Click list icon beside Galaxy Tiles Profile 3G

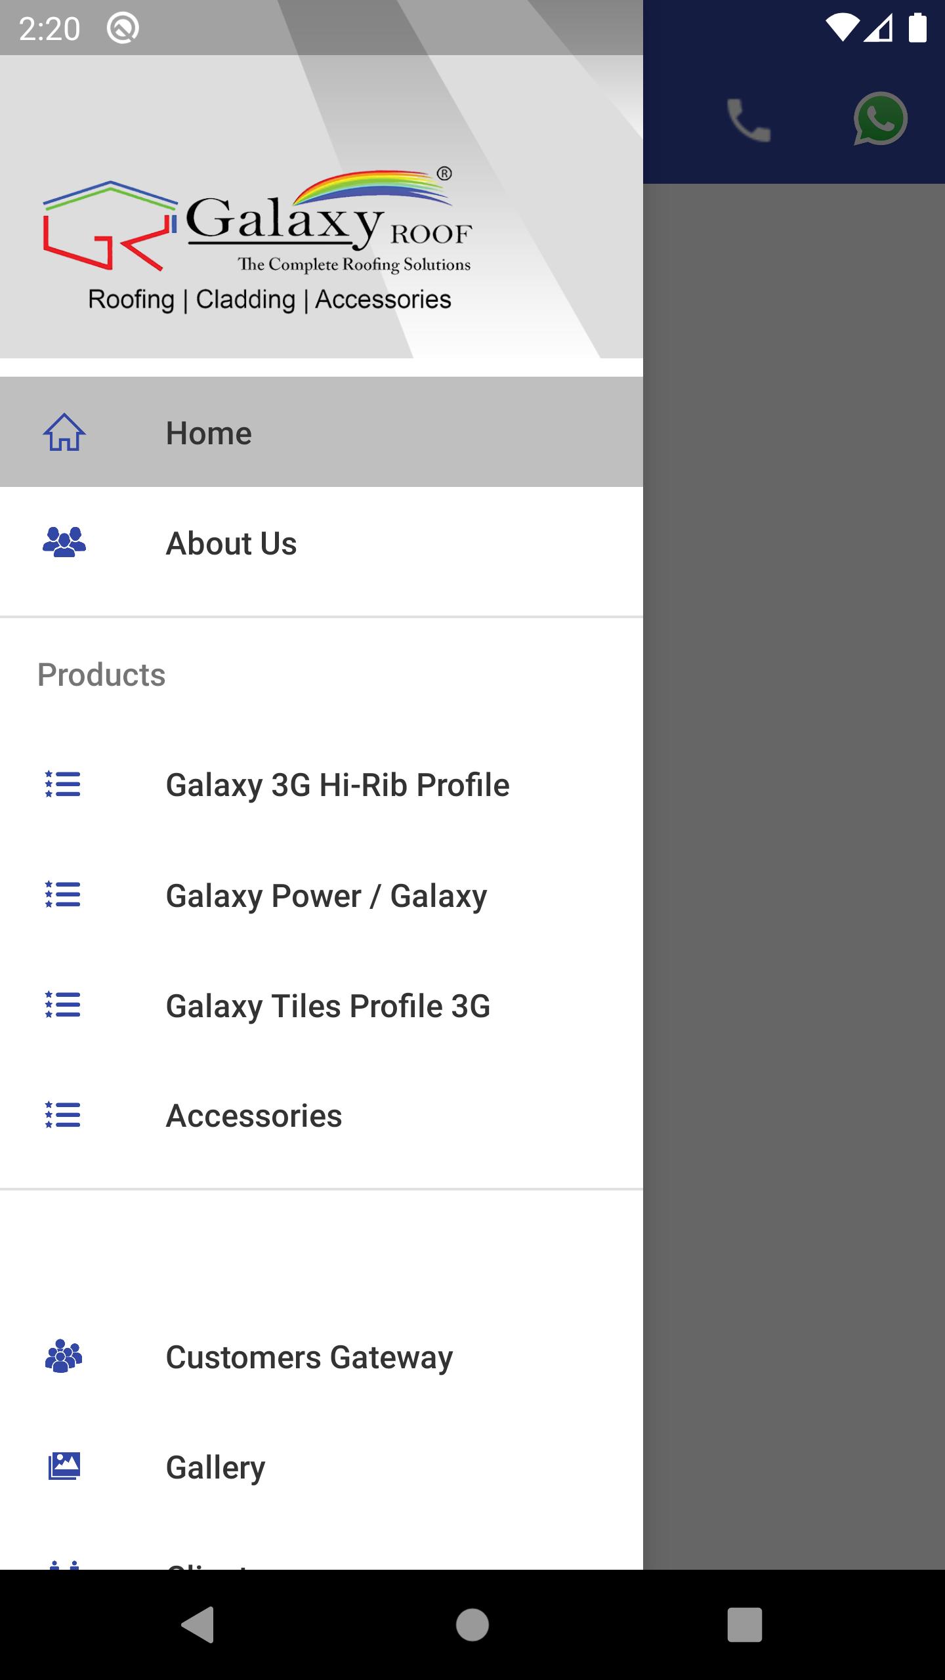[63, 1005]
